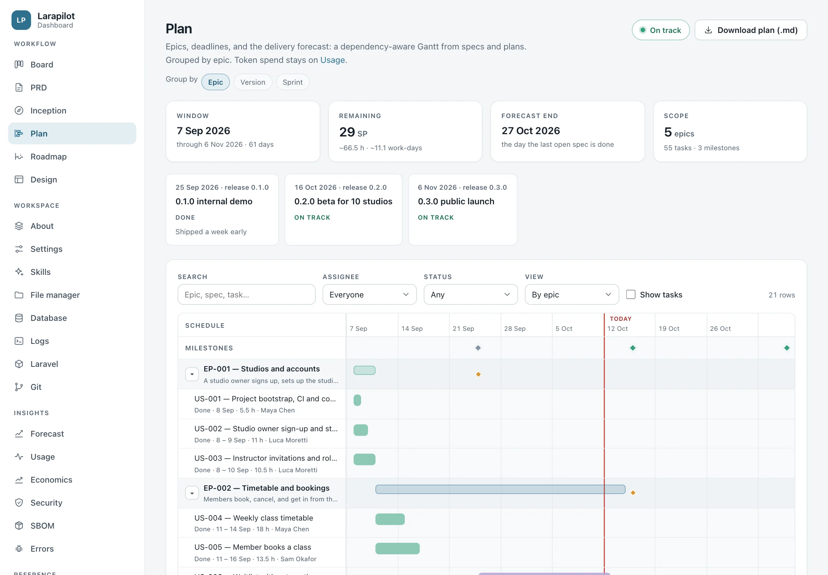Collapse the EP-001 Studios and accounts epic
The image size is (828, 575).
pyautogui.click(x=192, y=374)
